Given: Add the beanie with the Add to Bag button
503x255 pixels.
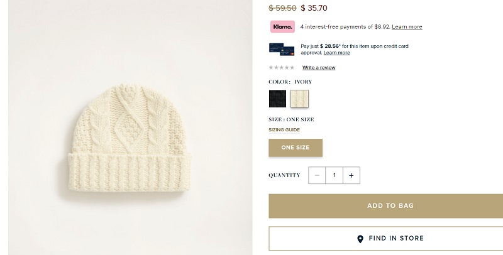Looking at the screenshot, I should pyautogui.click(x=386, y=205).
